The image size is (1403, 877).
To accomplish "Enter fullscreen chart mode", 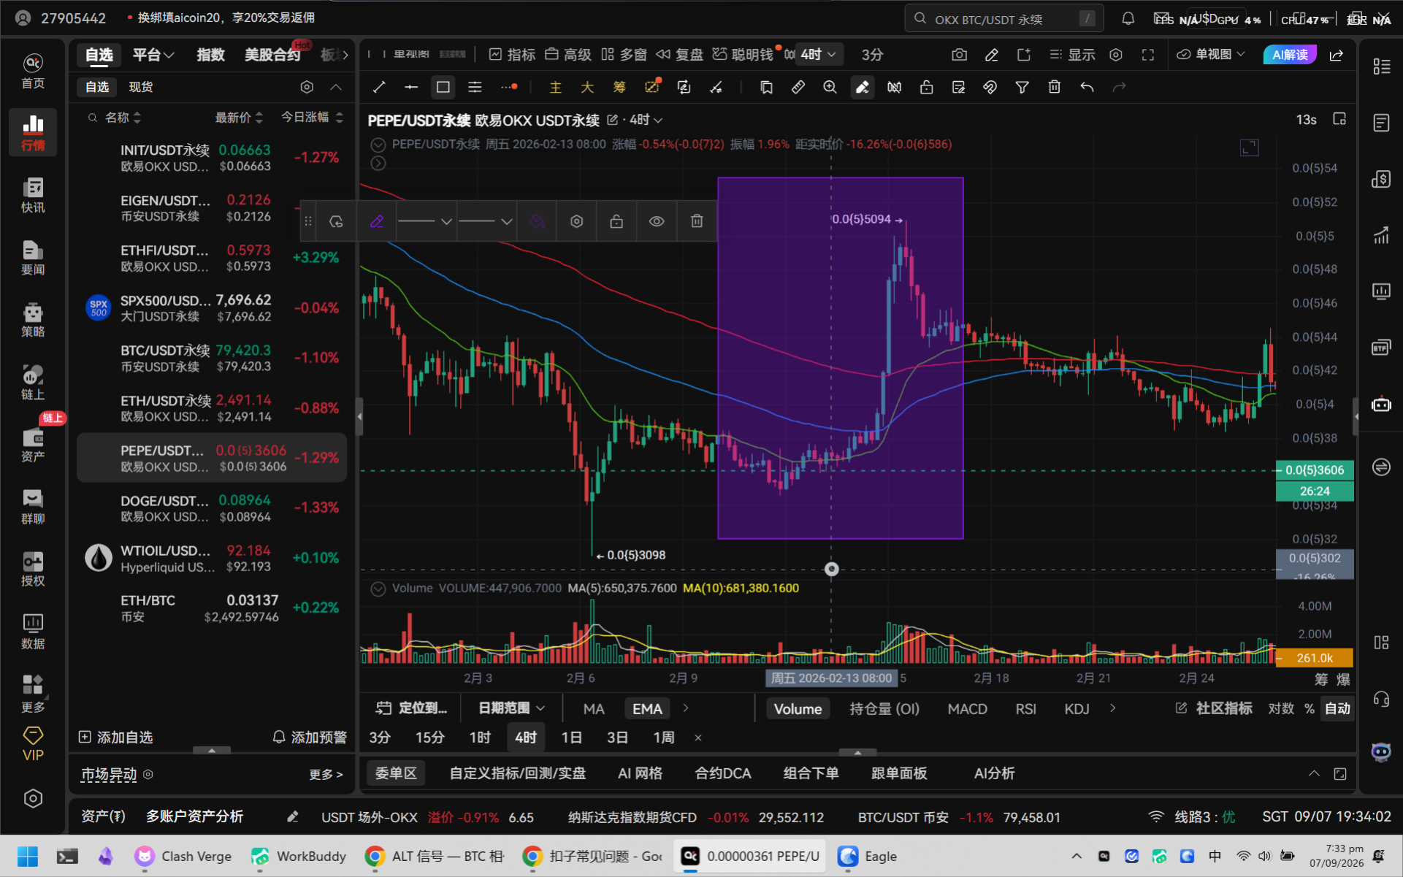I will (1147, 55).
